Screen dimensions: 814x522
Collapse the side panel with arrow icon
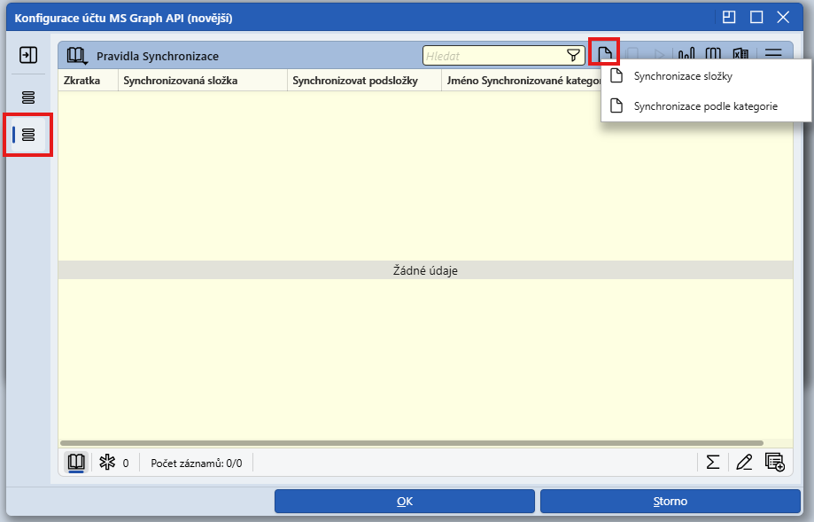pos(28,55)
